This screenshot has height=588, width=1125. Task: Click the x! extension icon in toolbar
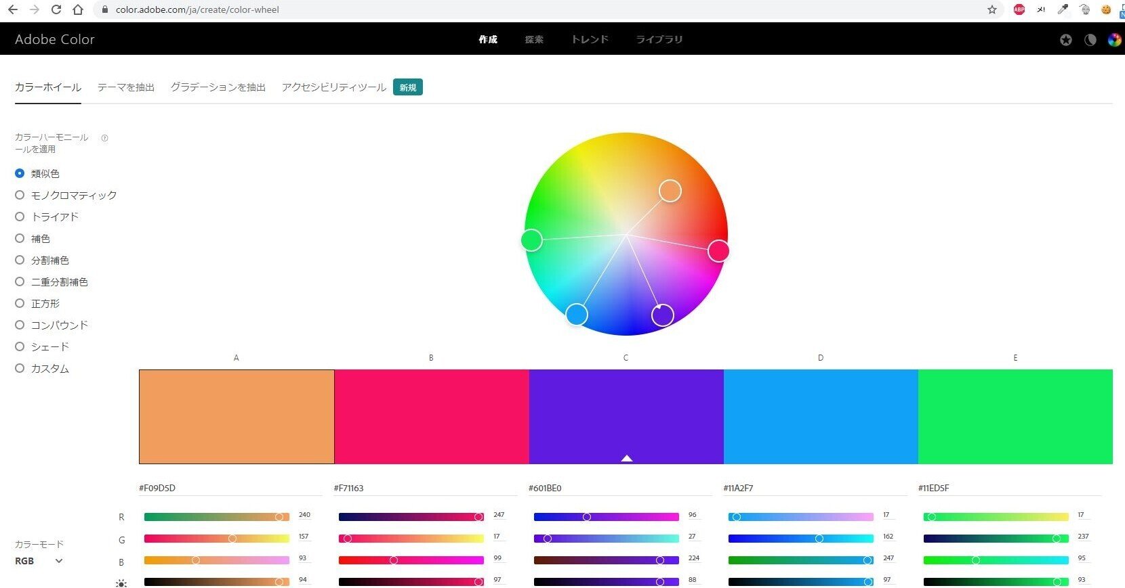pyautogui.click(x=1041, y=9)
